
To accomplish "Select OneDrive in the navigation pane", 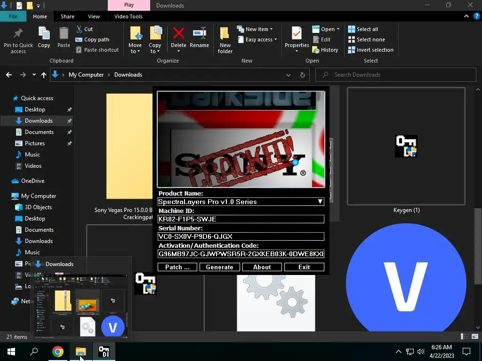I will pos(32,181).
